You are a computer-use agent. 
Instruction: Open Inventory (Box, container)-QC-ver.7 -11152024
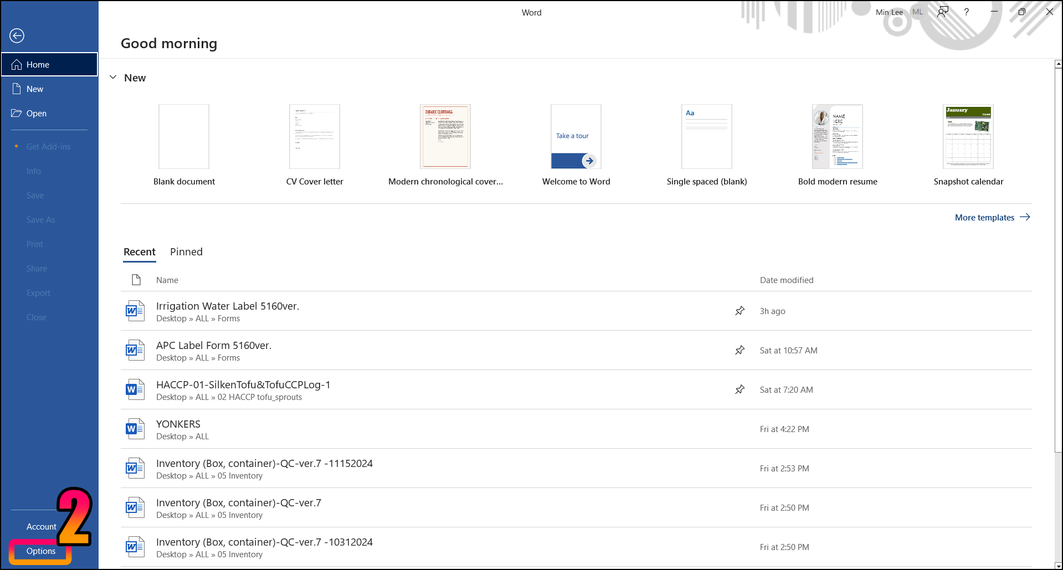click(576, 469)
